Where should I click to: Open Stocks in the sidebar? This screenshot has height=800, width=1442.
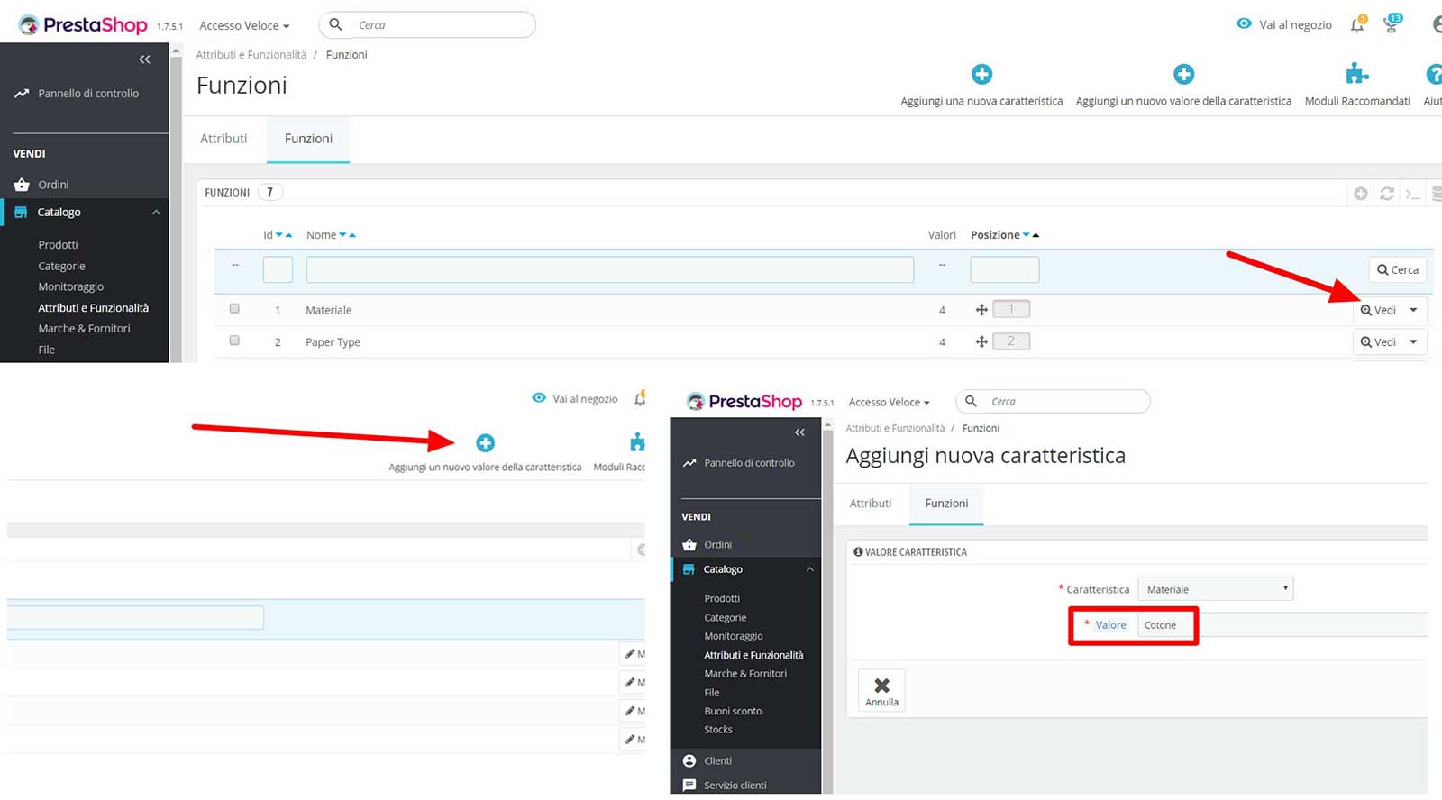click(x=718, y=730)
